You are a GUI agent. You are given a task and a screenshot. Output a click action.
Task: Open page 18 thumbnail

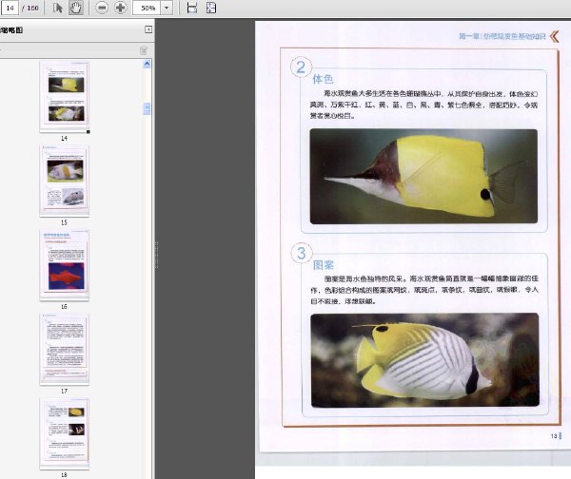click(65, 433)
